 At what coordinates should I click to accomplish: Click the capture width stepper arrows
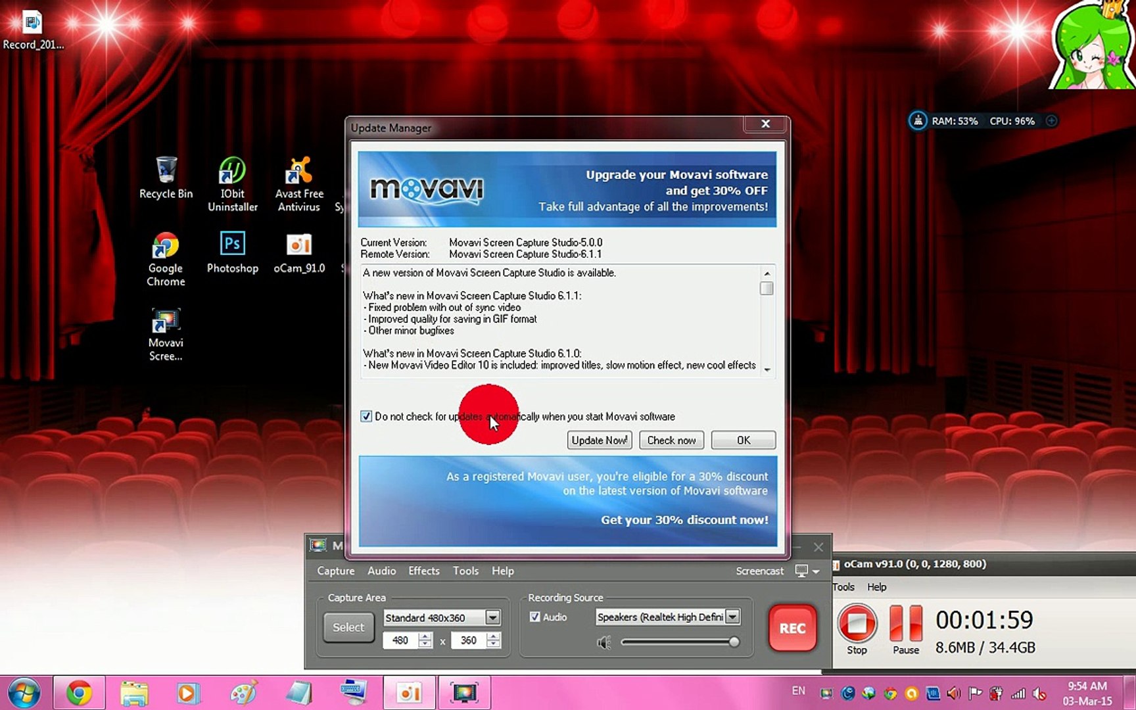[x=425, y=640]
